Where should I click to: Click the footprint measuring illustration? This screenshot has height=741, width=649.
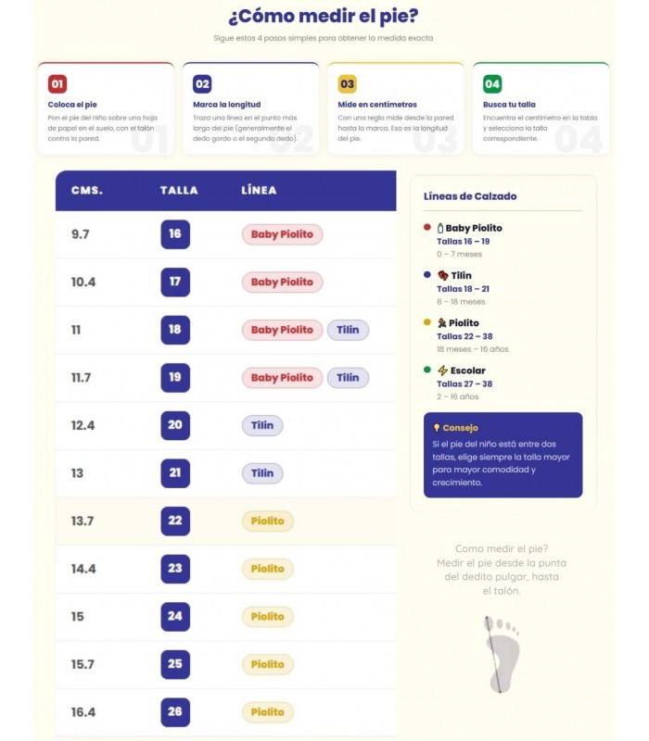click(502, 654)
